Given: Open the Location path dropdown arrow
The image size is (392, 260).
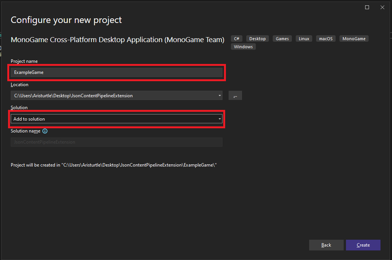Looking at the screenshot, I should [219, 96].
